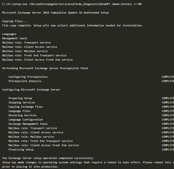Click the Cumulative Update 16 title line
174x169 pixels.
pyautogui.click(x=55, y=13)
